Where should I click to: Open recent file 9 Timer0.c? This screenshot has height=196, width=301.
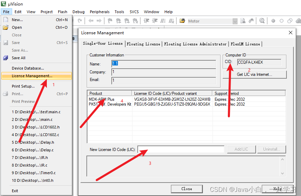point(36,173)
